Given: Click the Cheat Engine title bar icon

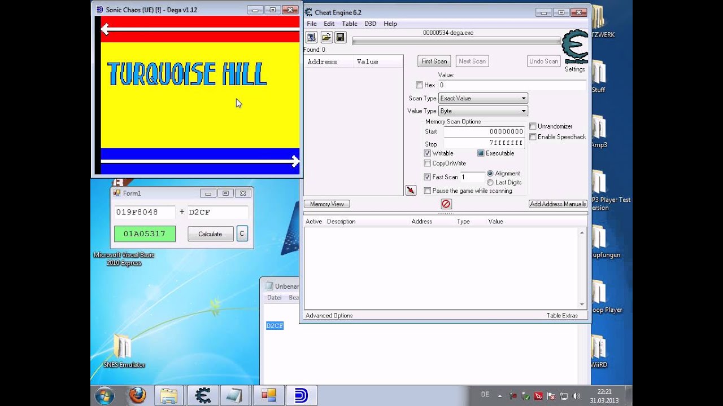Looking at the screenshot, I should [308, 12].
